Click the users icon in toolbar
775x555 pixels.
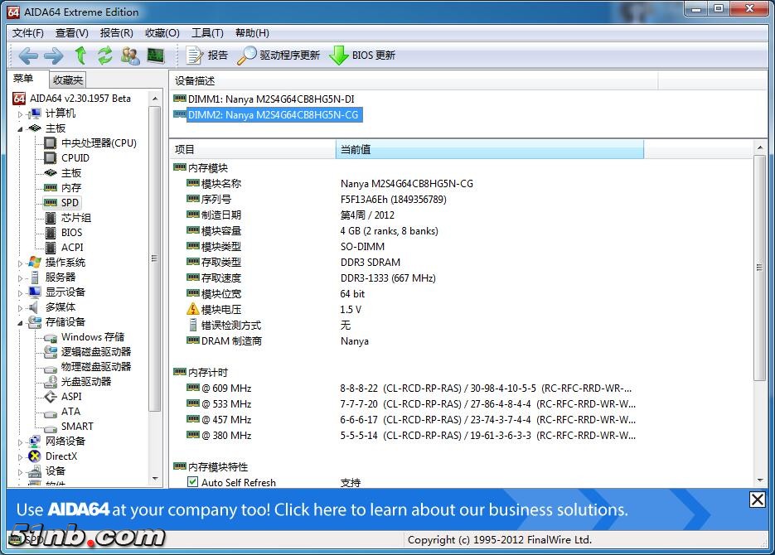pos(130,55)
